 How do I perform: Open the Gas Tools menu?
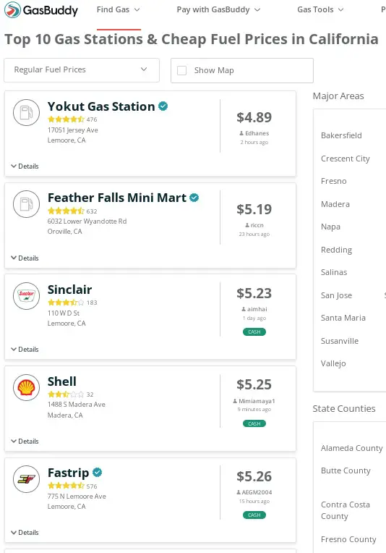coord(320,9)
